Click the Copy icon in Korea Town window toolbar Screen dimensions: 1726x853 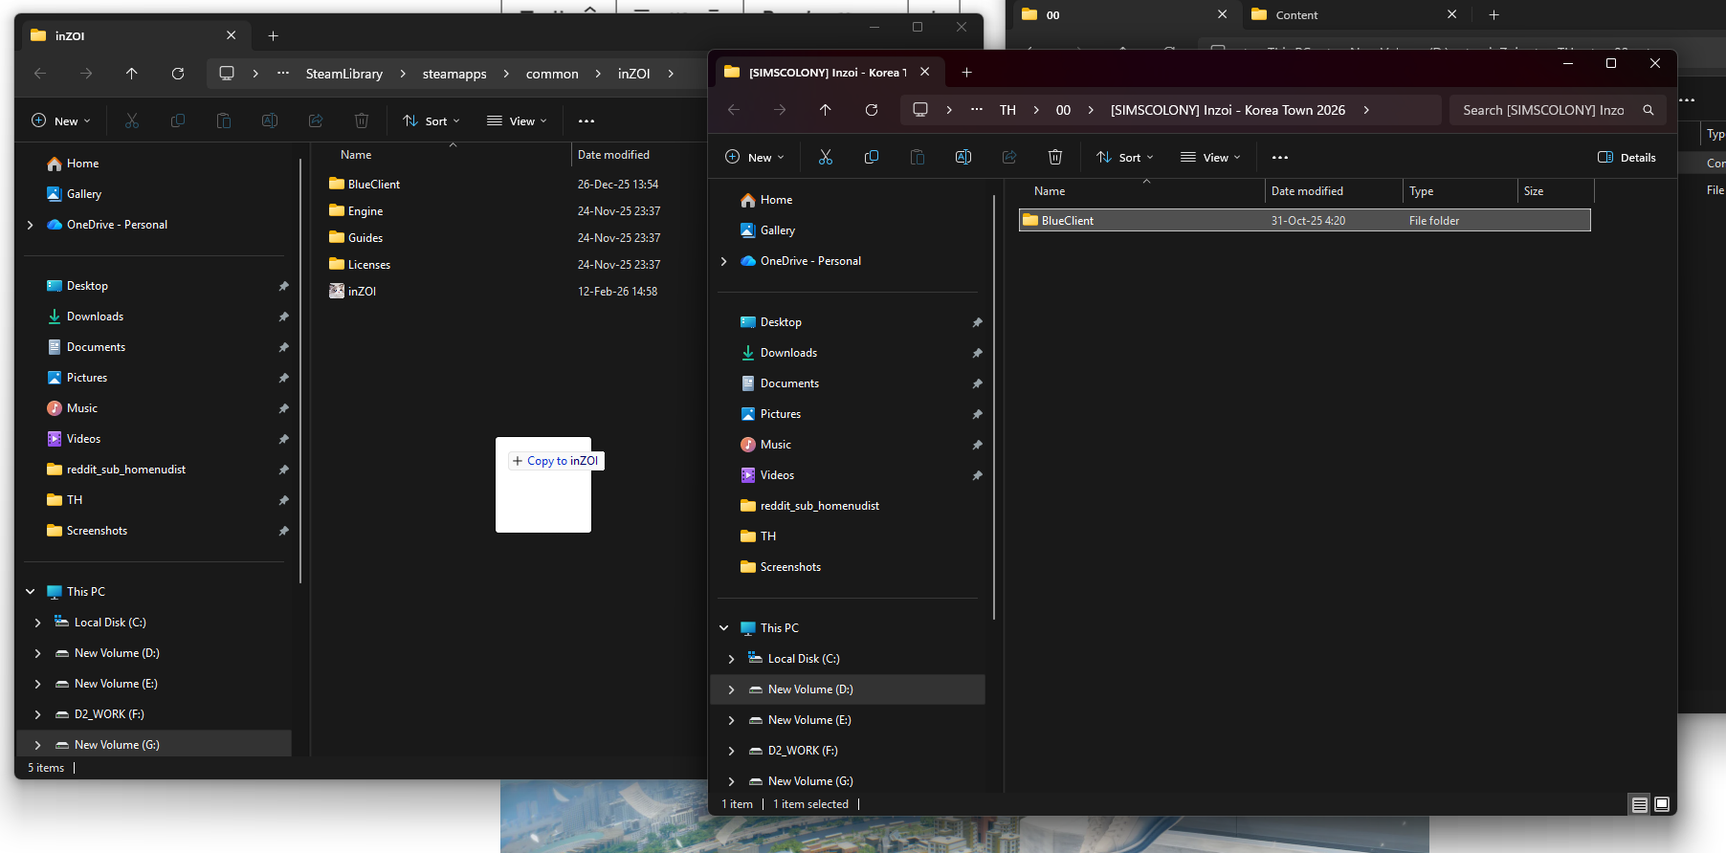(871, 158)
